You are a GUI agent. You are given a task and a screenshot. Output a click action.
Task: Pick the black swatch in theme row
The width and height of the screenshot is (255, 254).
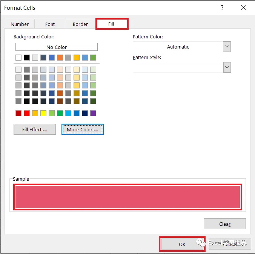point(27,58)
